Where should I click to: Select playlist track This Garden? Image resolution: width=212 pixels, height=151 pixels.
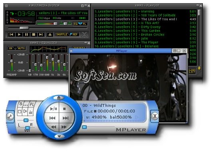click(145, 31)
